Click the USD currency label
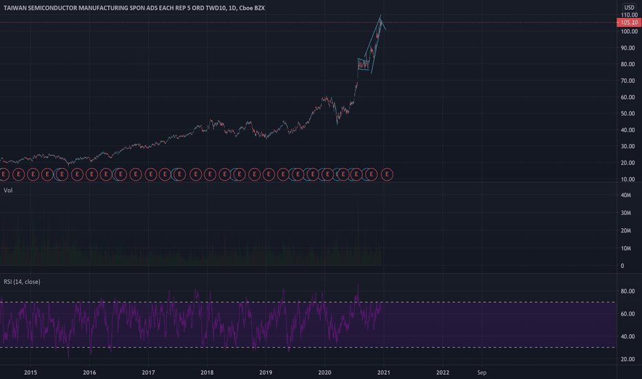642x379 pixels. pos(629,8)
